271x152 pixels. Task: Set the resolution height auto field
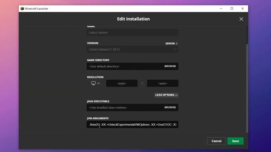(163, 84)
